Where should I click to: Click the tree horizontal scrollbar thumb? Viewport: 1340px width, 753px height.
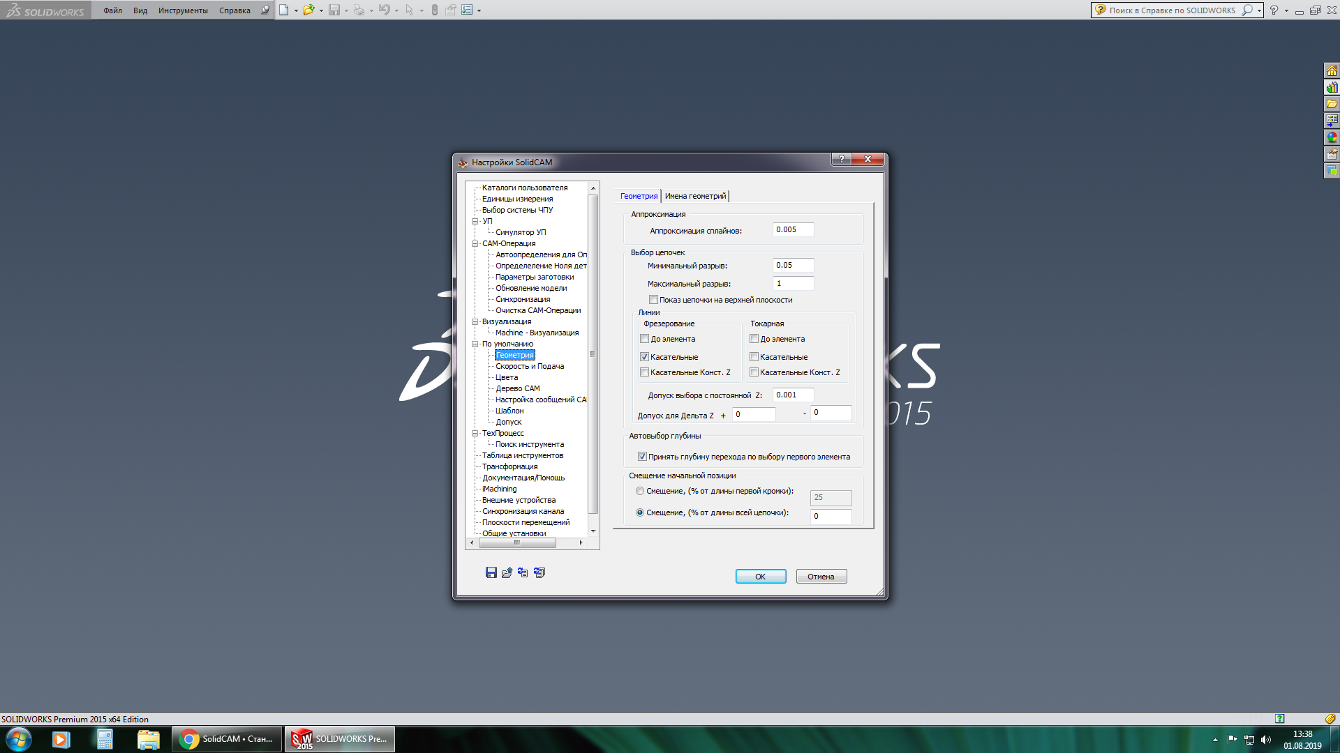pyautogui.click(x=516, y=542)
